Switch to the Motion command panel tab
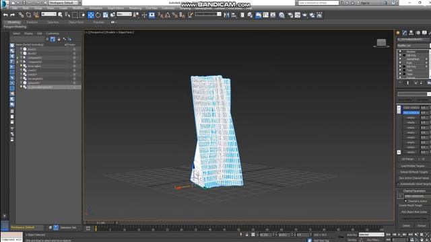Viewport: 431px width, 242px height. click(418, 33)
